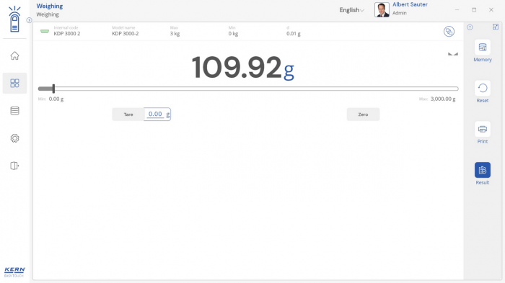
Task: Click the scale switch circular icon
Action: coord(449,32)
